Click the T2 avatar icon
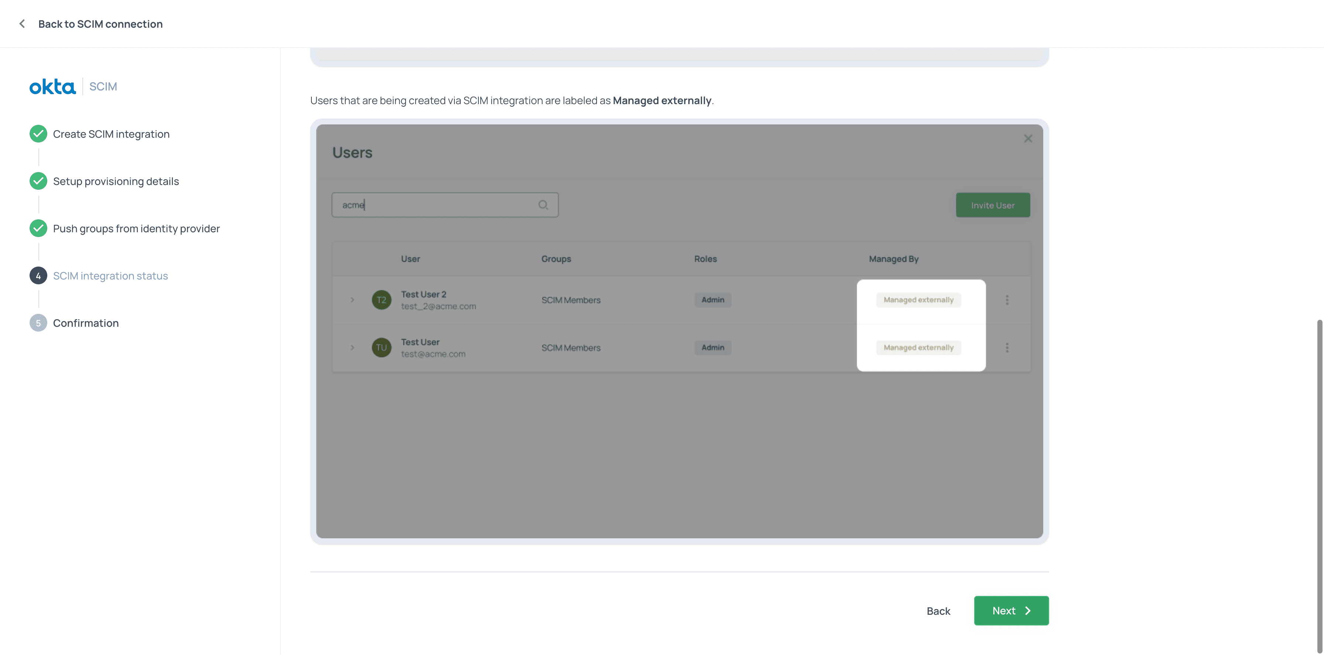This screenshot has width=1324, height=655. tap(381, 299)
